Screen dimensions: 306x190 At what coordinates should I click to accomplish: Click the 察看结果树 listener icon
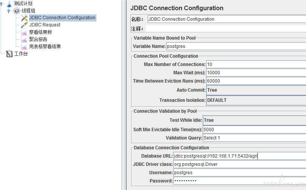tap(24, 32)
